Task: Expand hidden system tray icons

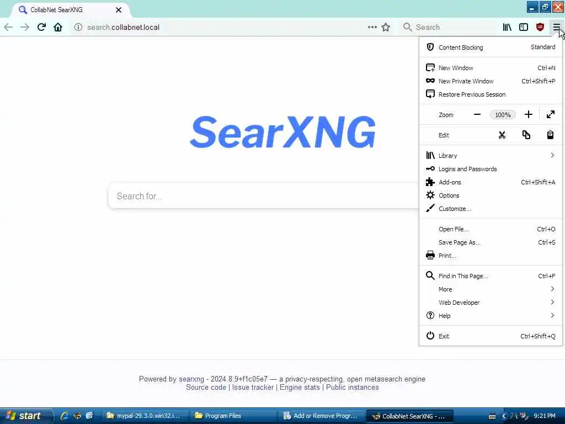Action: coord(504,416)
